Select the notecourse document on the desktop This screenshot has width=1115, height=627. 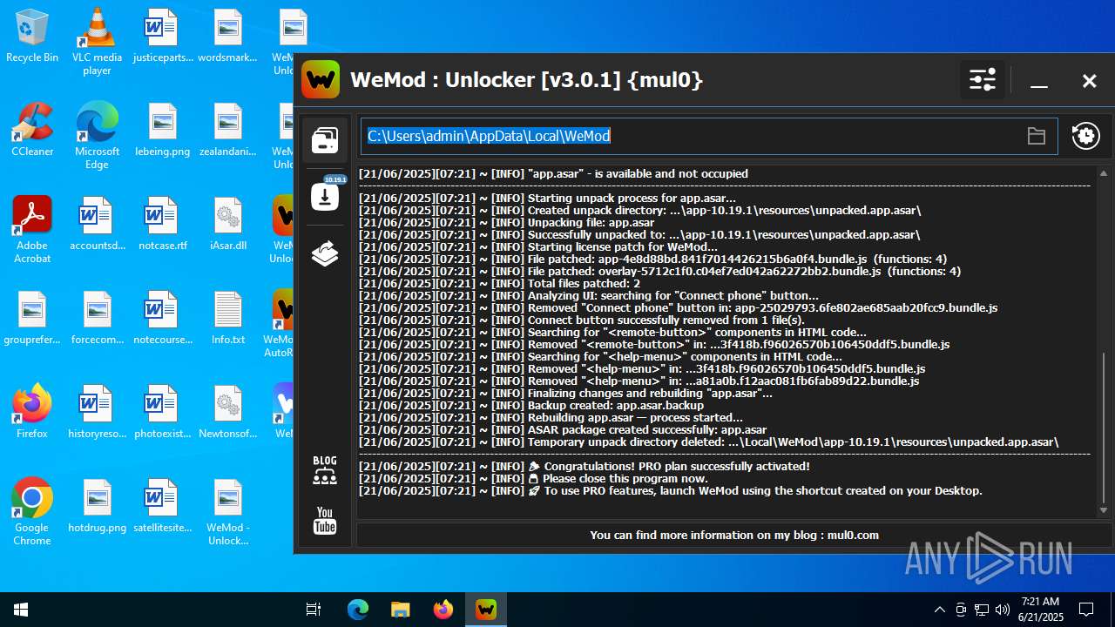pyautogui.click(x=162, y=318)
